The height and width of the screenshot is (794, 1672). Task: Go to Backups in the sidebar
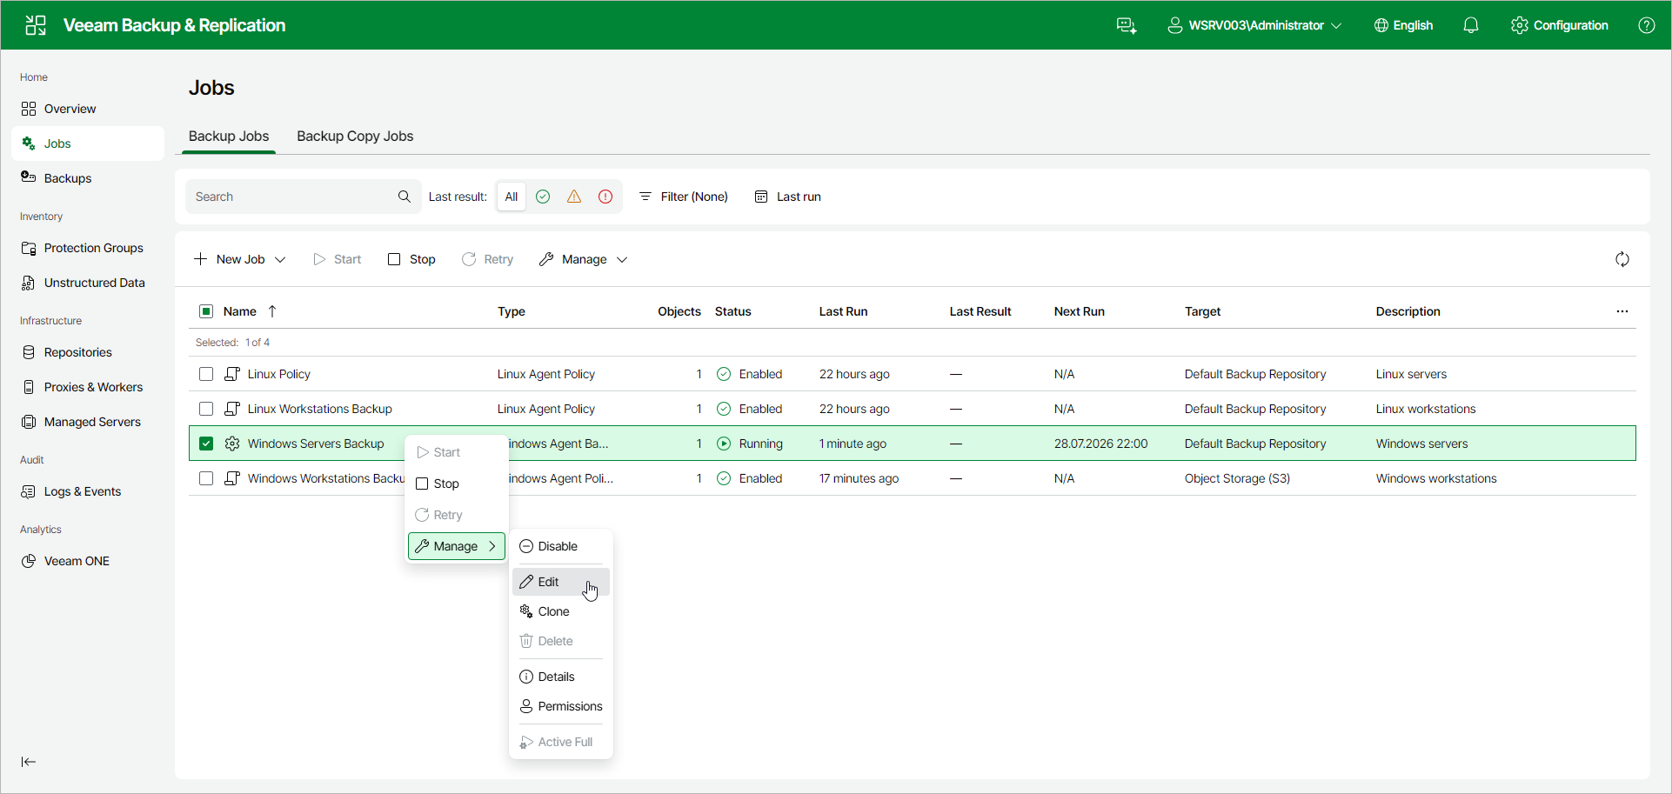tap(88, 178)
